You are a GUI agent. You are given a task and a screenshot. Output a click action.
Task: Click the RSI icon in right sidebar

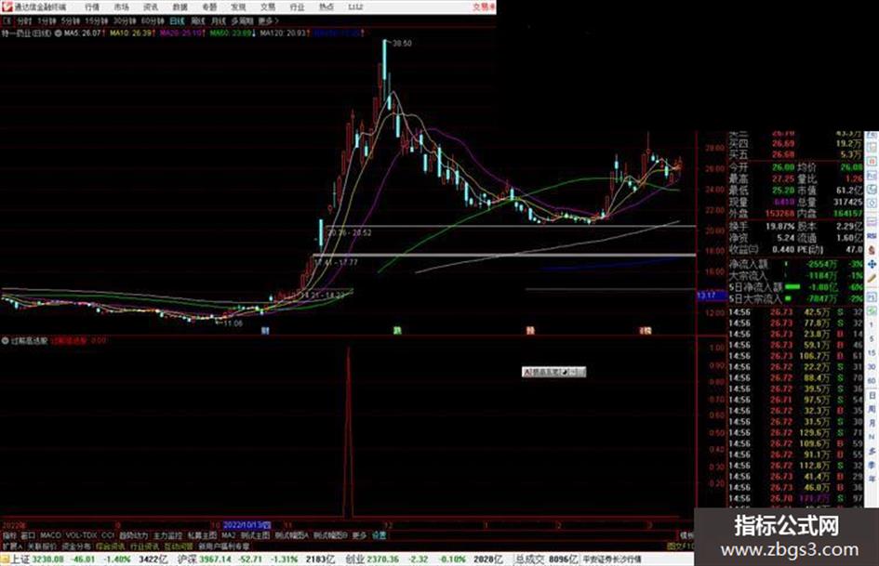872,236
